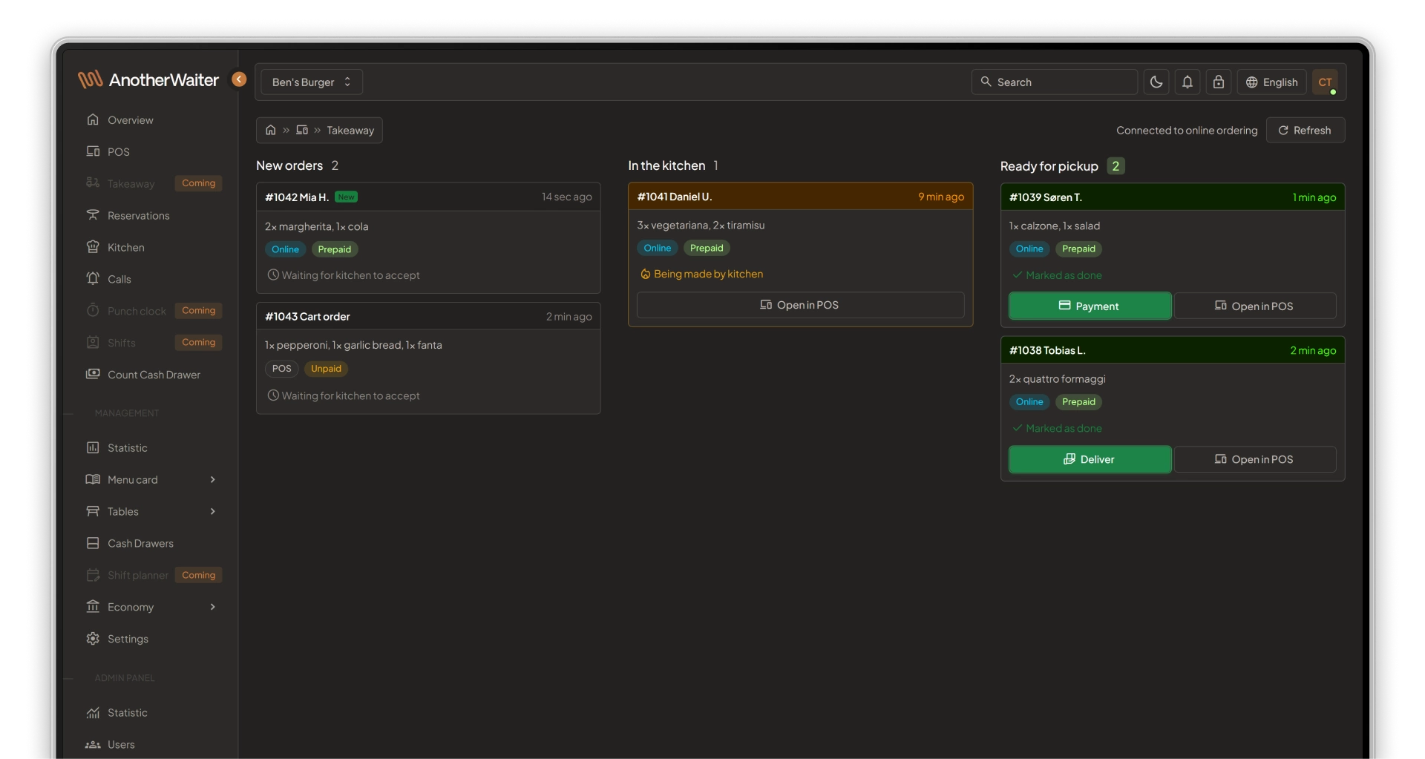
Task: Click the Cash Drawers icon
Action: pos(93,543)
